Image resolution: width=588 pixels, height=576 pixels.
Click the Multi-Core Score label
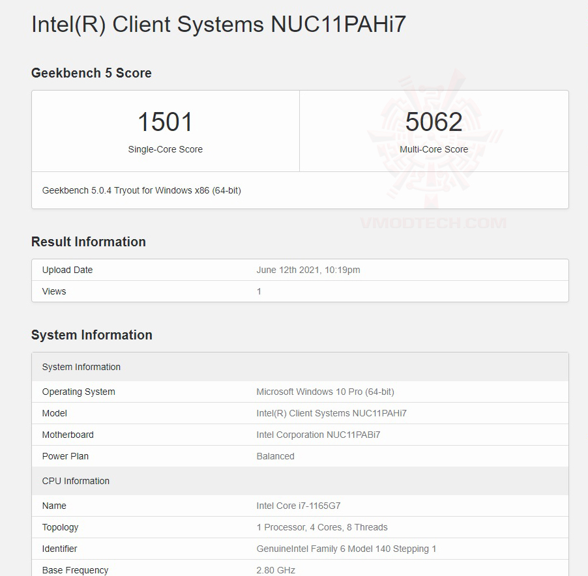434,149
